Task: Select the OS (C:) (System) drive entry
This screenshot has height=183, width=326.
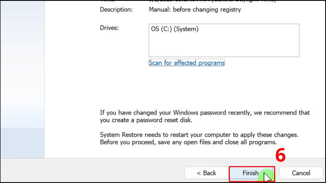Action: coord(175,29)
